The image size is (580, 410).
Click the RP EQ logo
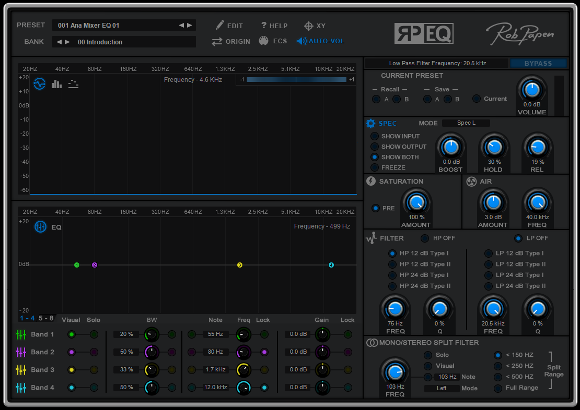click(x=424, y=33)
